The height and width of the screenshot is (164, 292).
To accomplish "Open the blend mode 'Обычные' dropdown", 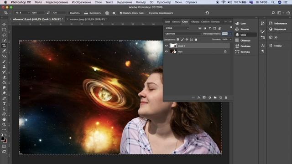I will (183, 34).
